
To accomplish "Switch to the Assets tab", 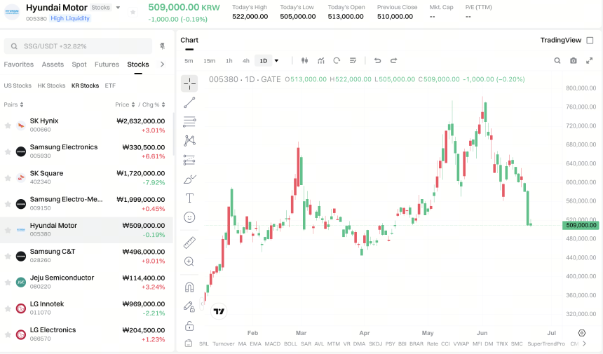I will (x=53, y=64).
